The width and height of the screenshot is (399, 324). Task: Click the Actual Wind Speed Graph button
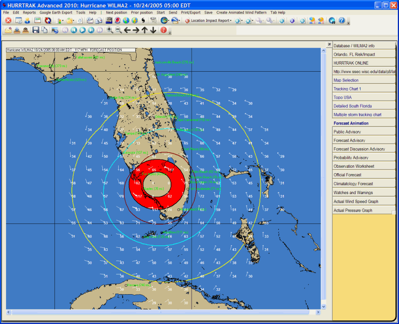356,202
